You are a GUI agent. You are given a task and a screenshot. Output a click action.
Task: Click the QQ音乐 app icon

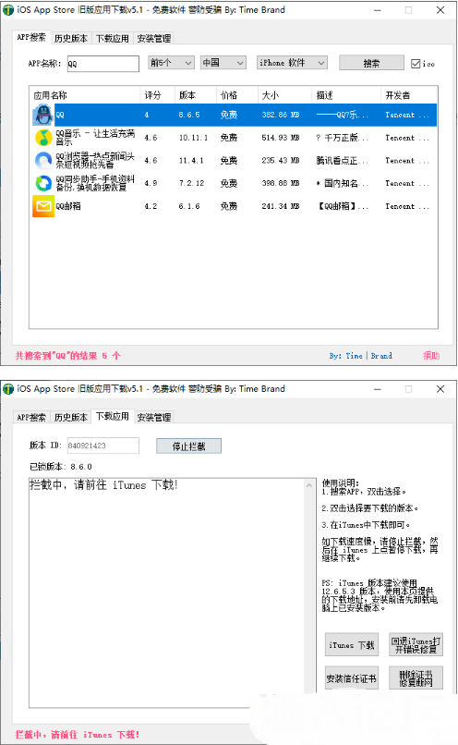[x=43, y=138]
